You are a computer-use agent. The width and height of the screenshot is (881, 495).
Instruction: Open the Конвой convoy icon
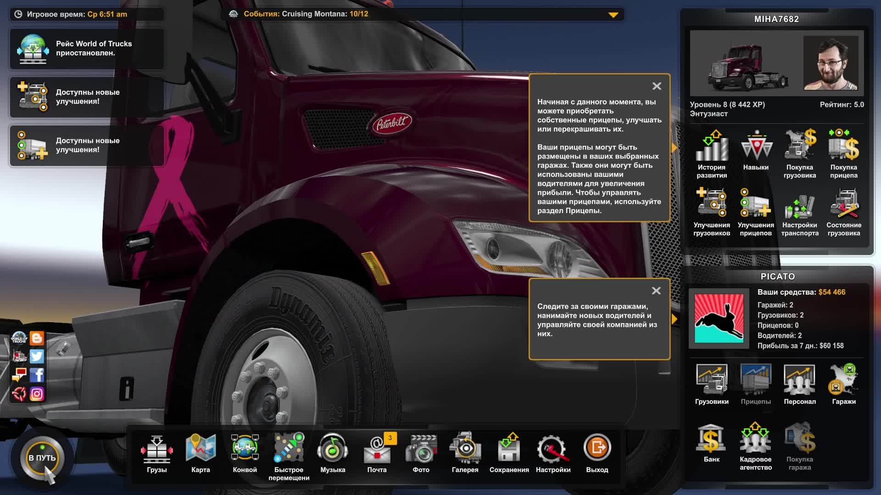coord(245,449)
